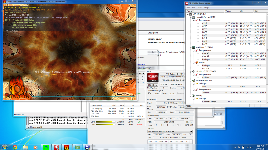Open Action Center flag tray icon

coord(239,147)
